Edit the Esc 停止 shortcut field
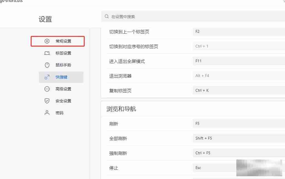 point(239,168)
